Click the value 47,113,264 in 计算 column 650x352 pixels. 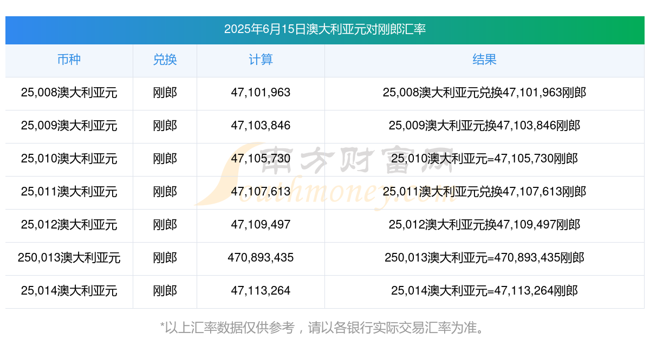click(x=261, y=291)
